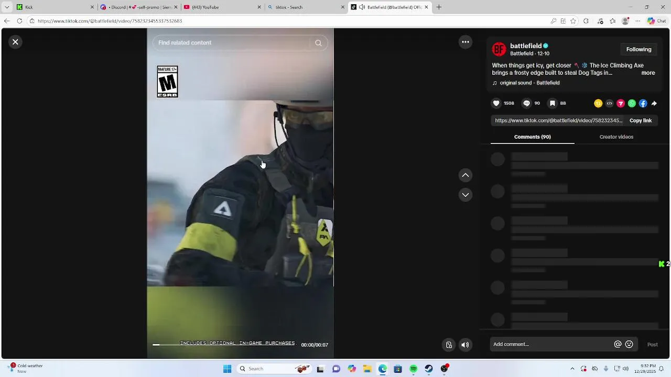The height and width of the screenshot is (377, 671).
Task: Open the battlefield username link
Action: click(526, 46)
